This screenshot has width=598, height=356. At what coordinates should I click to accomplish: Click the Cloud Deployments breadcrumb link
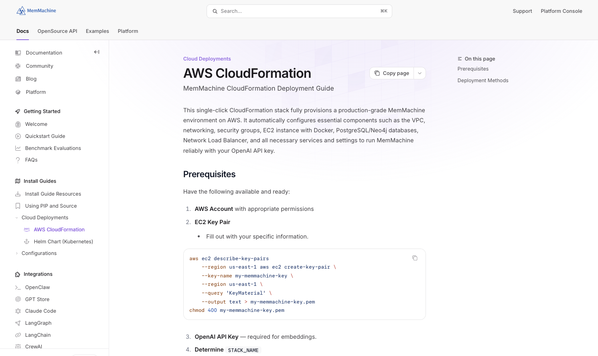(207, 59)
